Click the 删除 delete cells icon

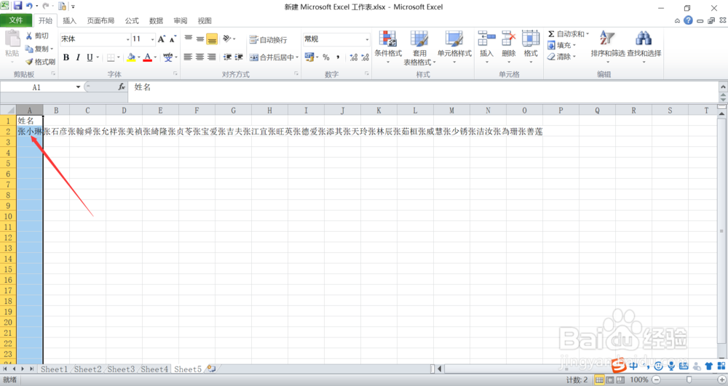[x=508, y=39]
